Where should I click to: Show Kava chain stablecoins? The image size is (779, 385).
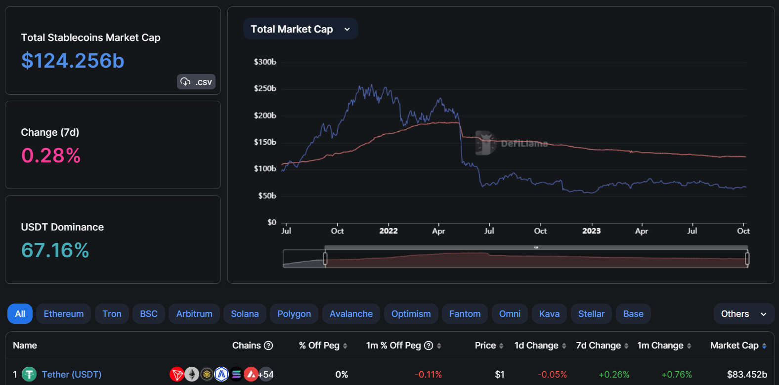[549, 314]
